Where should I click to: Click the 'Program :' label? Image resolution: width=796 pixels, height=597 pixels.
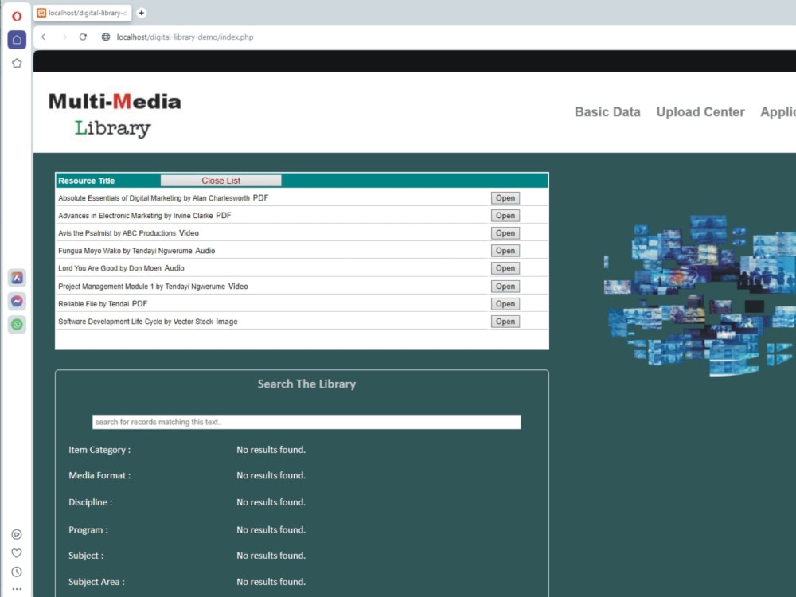pyautogui.click(x=88, y=529)
